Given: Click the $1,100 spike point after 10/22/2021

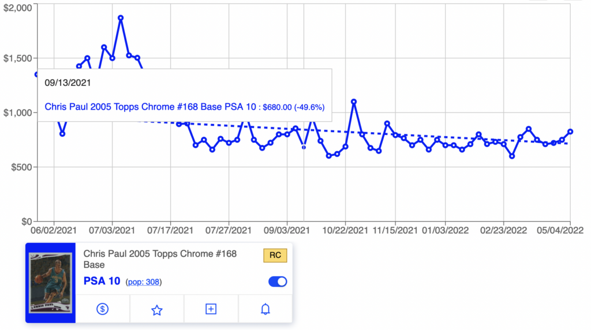Looking at the screenshot, I should [x=354, y=102].
